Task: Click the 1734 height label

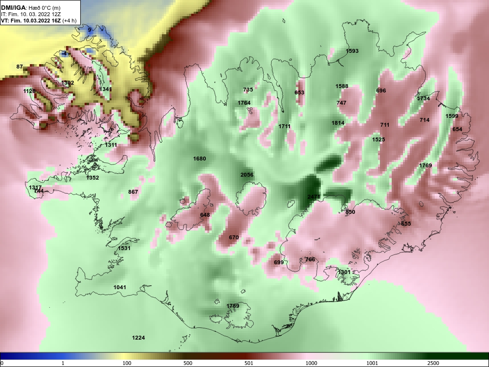Action: tap(423, 98)
